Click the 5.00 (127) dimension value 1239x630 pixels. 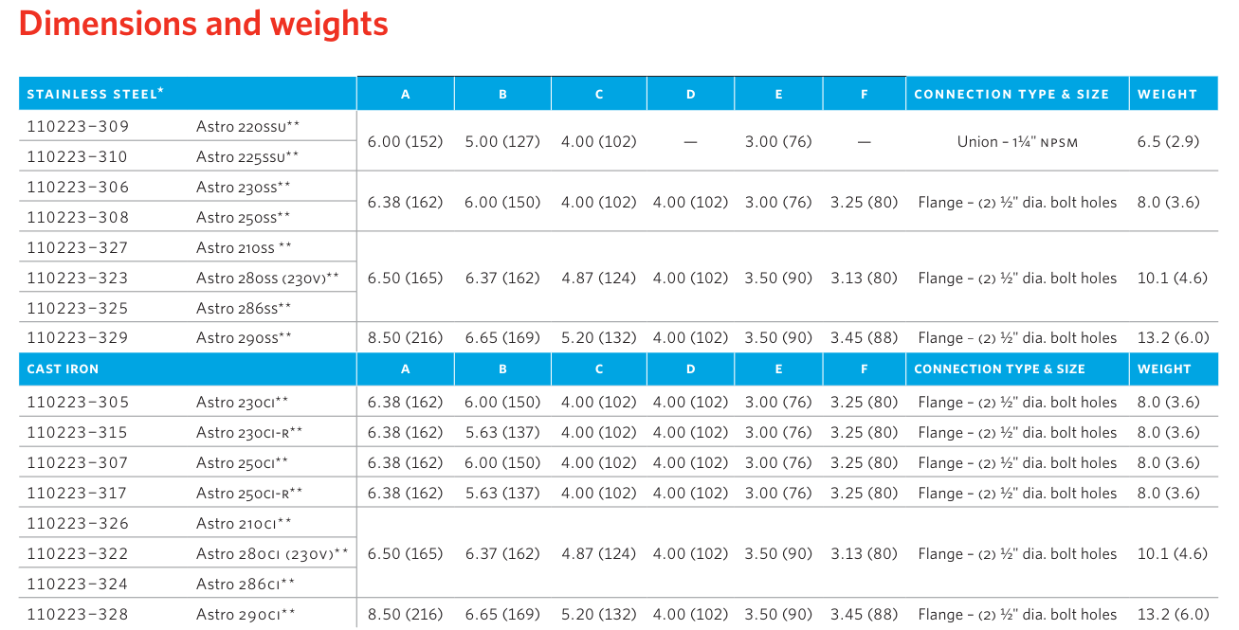502,141
